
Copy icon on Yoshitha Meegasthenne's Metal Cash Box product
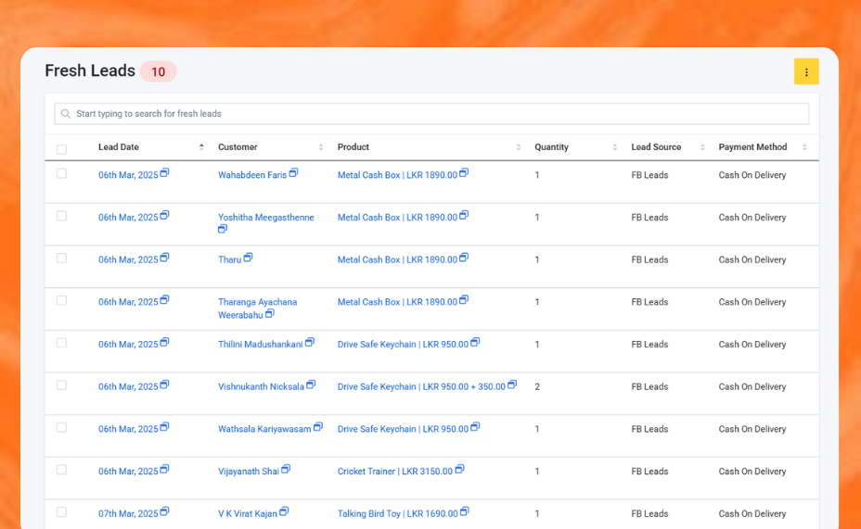click(464, 216)
